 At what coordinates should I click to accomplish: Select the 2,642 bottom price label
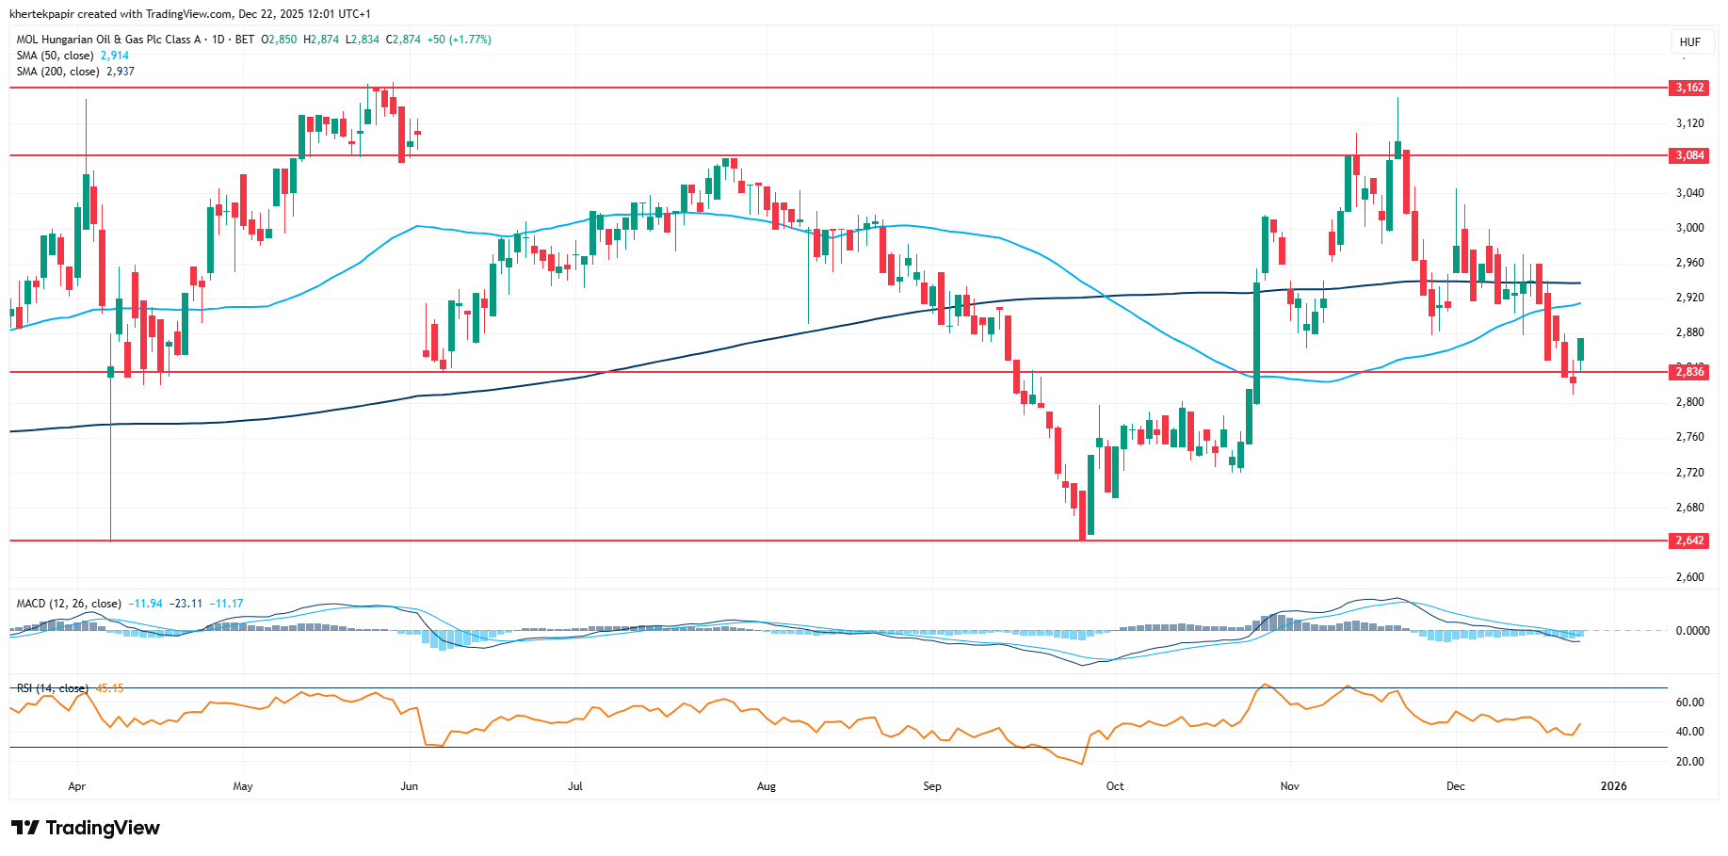pos(1688,541)
